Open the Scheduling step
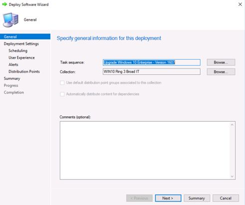This screenshot has height=205, width=245. pyautogui.click(x=18, y=51)
